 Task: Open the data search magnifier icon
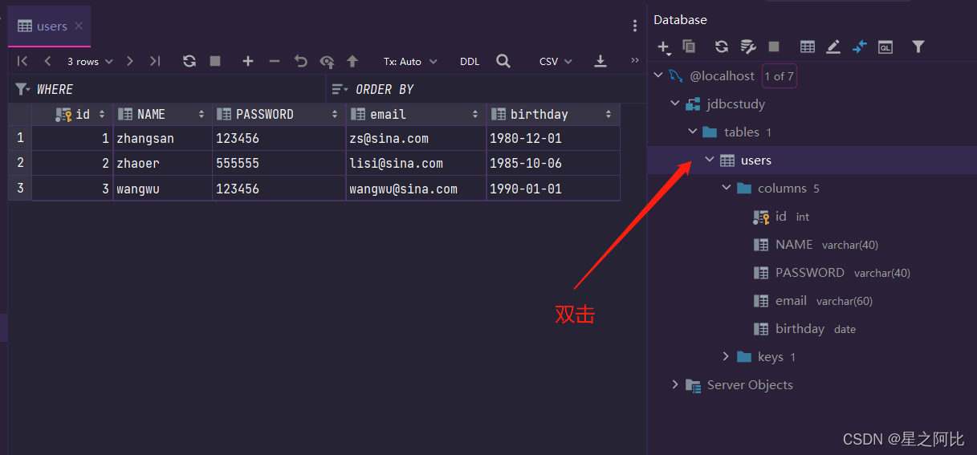503,61
